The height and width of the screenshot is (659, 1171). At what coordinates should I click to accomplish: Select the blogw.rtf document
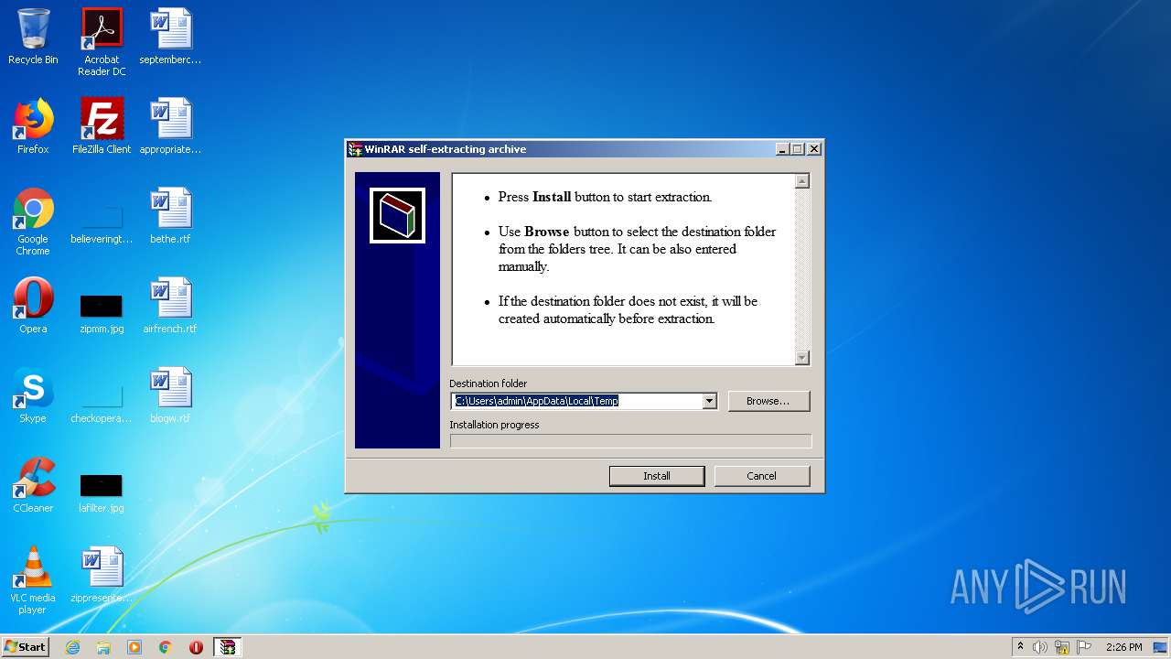click(170, 395)
